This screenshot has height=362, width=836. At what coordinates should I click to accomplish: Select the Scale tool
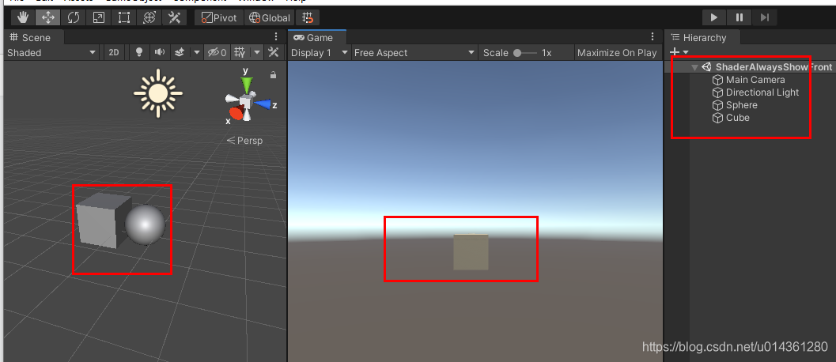(99, 17)
